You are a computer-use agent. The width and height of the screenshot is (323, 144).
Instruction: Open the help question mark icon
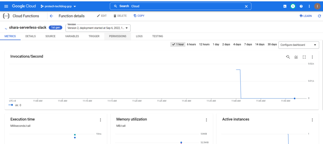[301, 6]
